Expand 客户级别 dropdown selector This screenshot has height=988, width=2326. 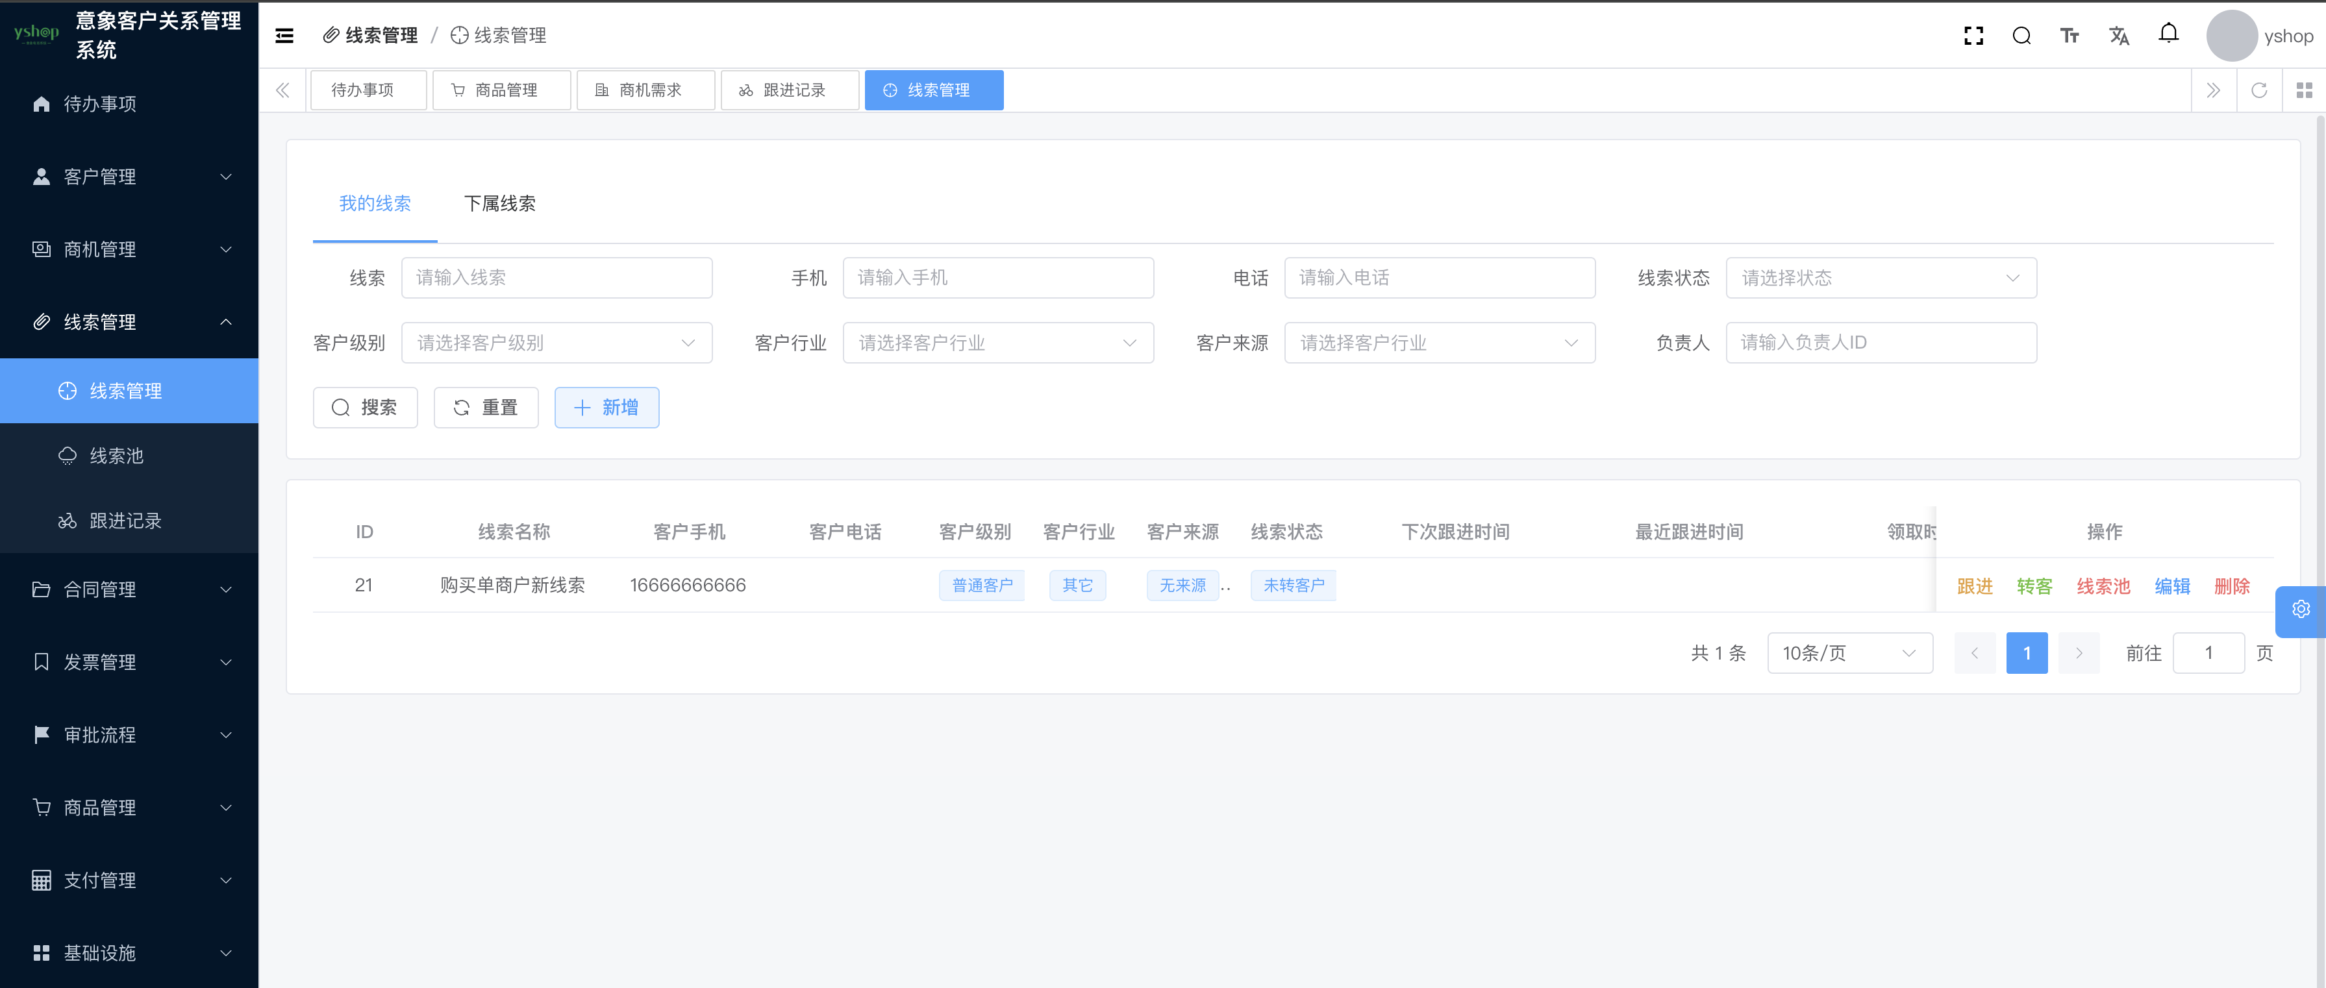[556, 343]
